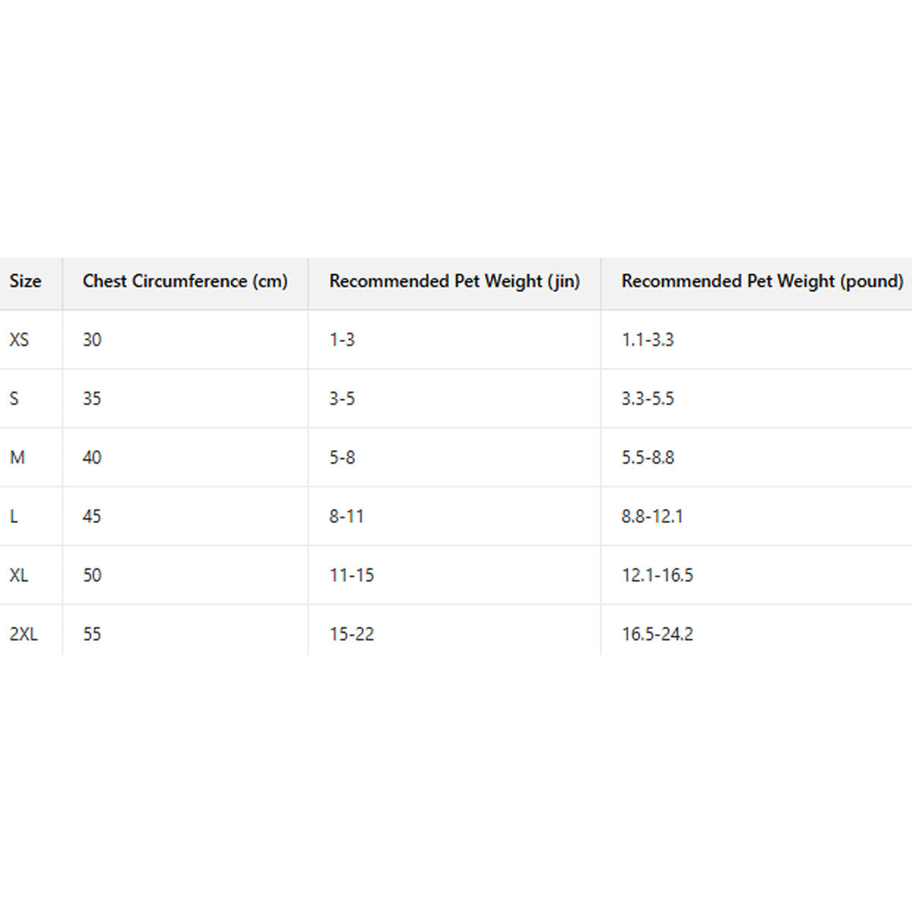Click the 15-22 jin weight cell
This screenshot has width=912, height=912.
(x=352, y=634)
